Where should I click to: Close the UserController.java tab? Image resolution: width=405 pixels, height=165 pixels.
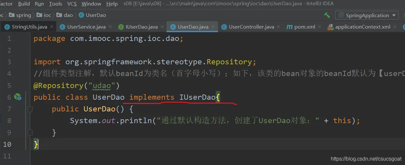click(278, 27)
